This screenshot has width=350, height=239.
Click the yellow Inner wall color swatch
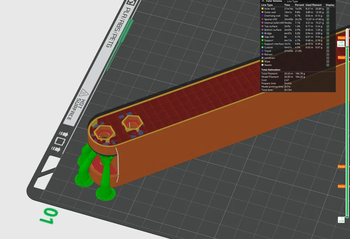pyautogui.click(x=262, y=9)
